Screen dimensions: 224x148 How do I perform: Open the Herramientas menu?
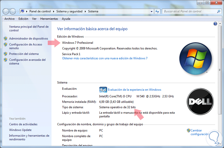[49, 19]
